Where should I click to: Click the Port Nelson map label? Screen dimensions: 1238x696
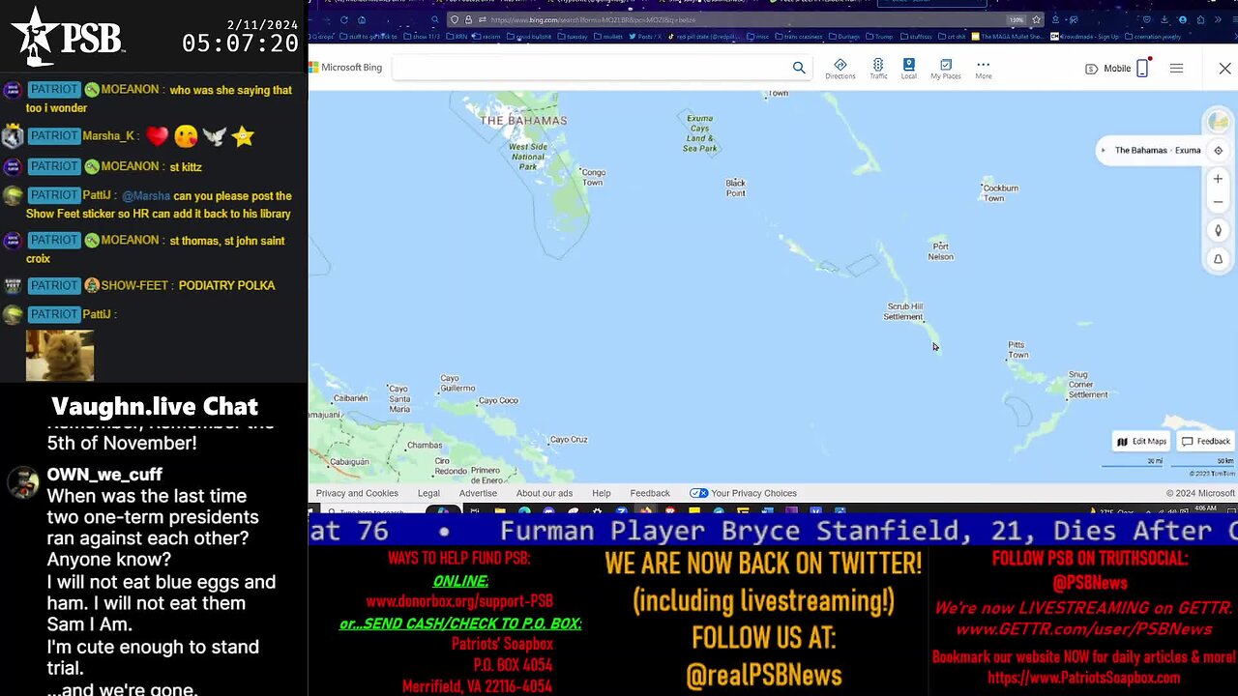point(941,251)
